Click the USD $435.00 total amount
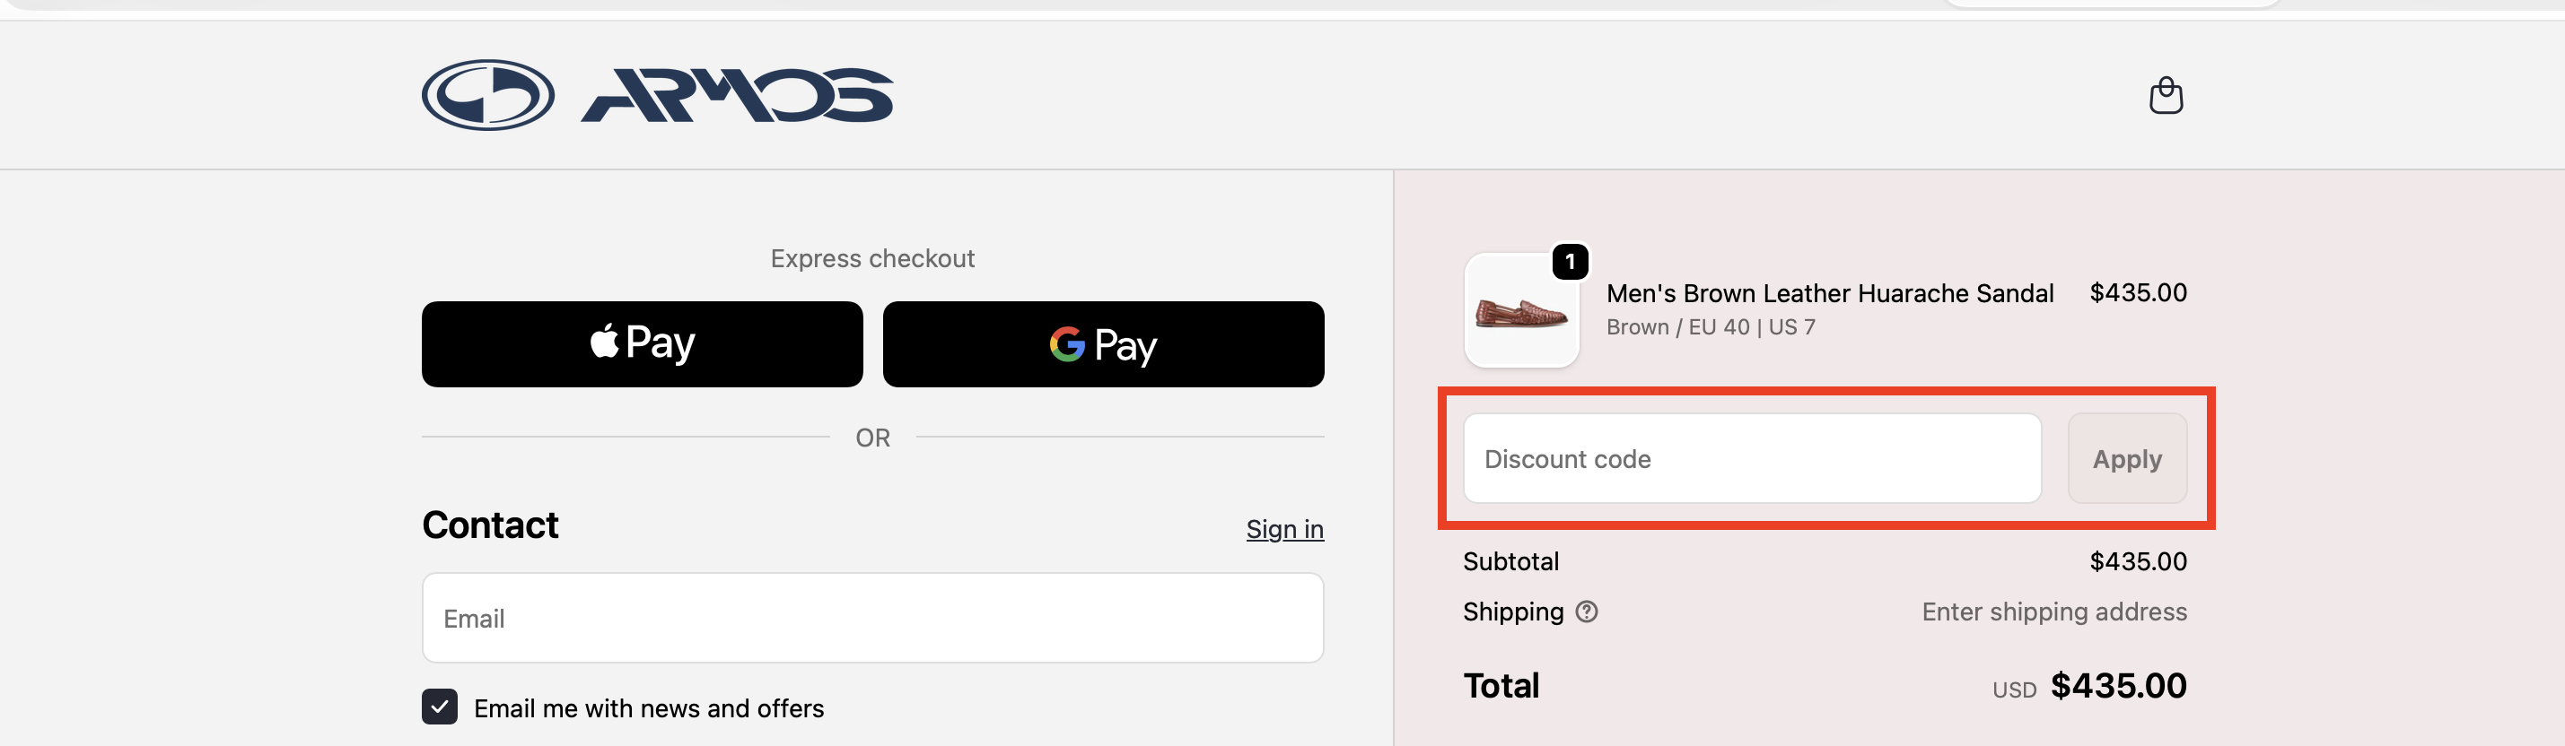2565x746 pixels. 2117,686
